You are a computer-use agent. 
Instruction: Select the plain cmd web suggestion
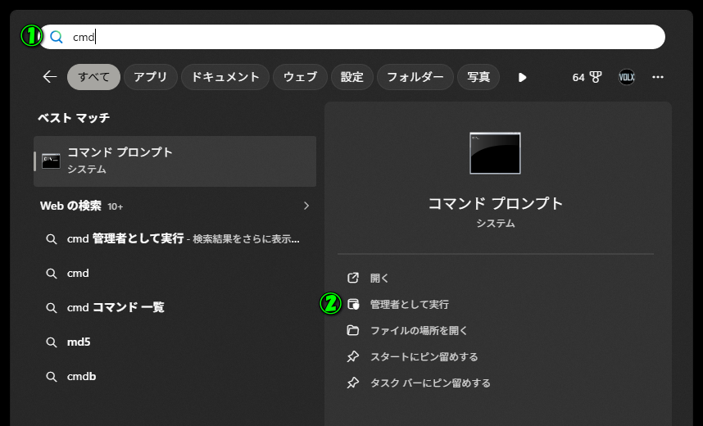[175, 273]
